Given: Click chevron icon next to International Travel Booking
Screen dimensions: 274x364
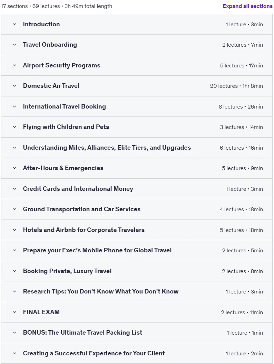Looking at the screenshot, I should pyautogui.click(x=14, y=106).
